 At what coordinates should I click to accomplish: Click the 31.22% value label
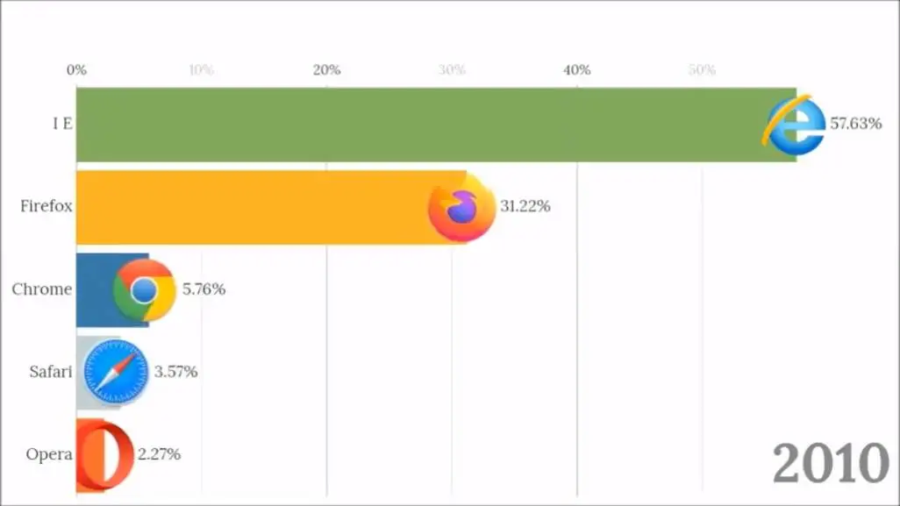pos(525,207)
